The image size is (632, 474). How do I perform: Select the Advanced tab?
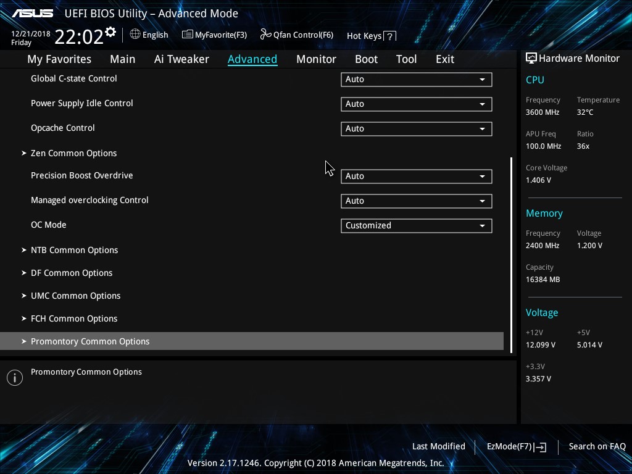point(252,59)
